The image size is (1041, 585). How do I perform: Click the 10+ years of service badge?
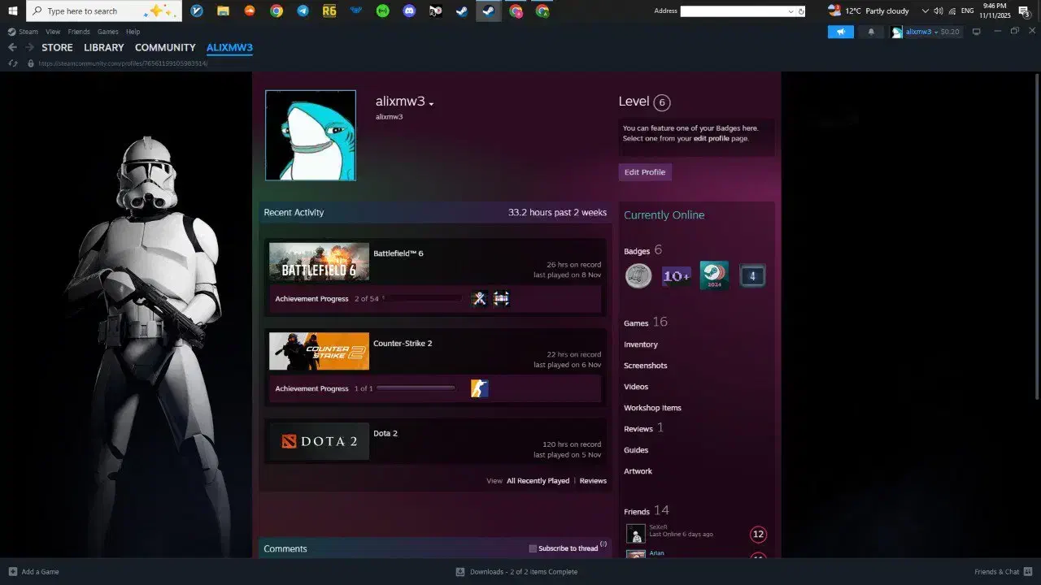(x=676, y=276)
